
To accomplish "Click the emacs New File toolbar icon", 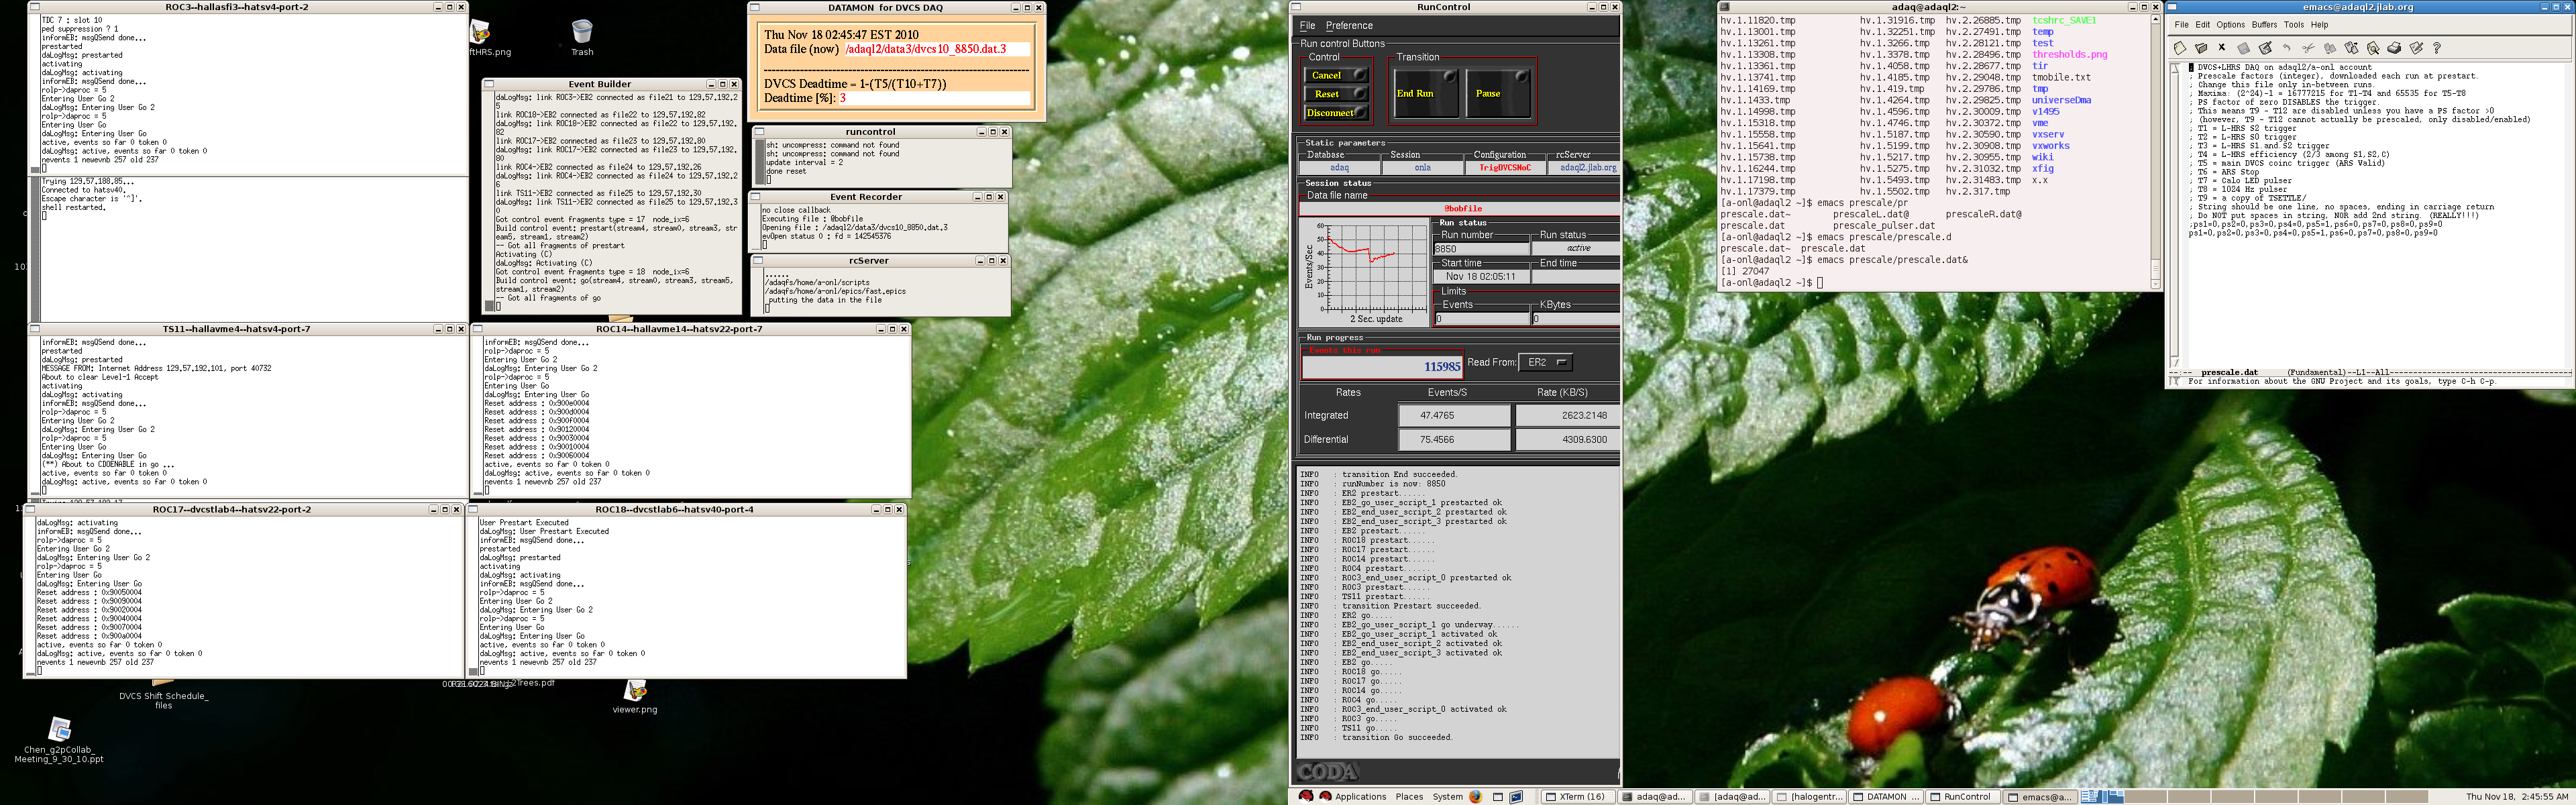I will click(2180, 48).
